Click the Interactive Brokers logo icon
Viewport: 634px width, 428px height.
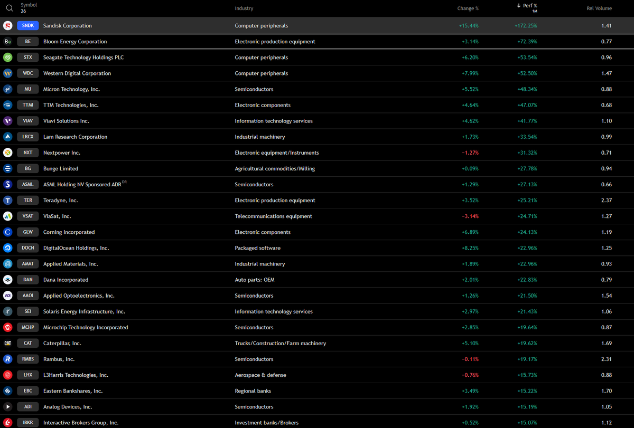(7, 422)
